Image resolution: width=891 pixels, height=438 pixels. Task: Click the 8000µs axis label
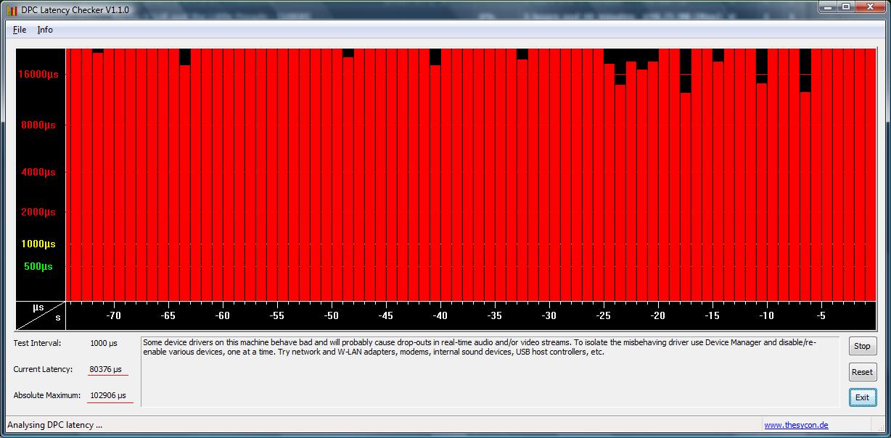tap(38, 125)
